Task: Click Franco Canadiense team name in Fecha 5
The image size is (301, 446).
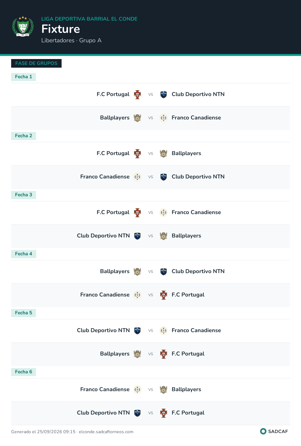Action: [x=196, y=330]
